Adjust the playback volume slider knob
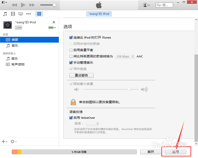 coord(54,5)
